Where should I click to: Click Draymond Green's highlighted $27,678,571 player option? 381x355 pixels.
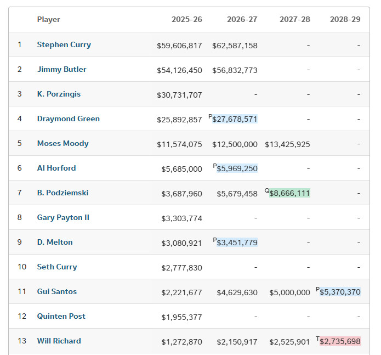click(x=235, y=119)
